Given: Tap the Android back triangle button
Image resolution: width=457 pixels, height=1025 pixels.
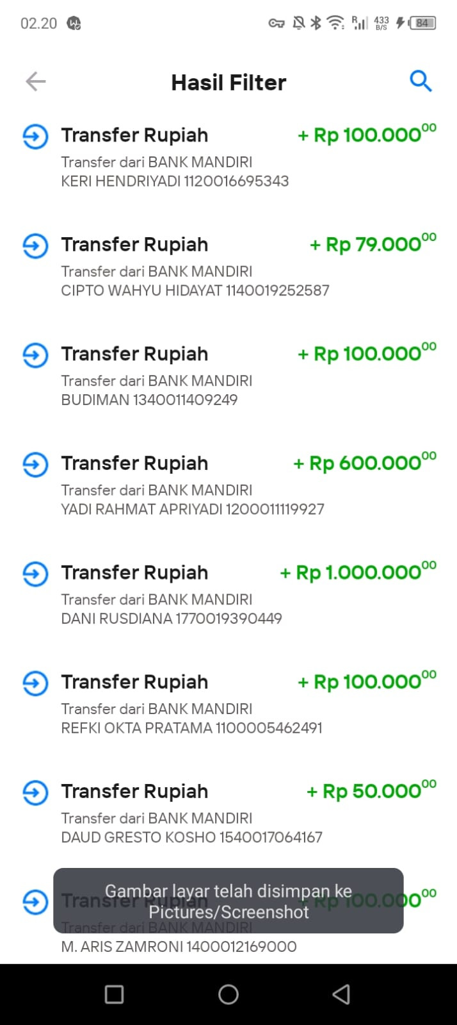Looking at the screenshot, I should click(342, 994).
